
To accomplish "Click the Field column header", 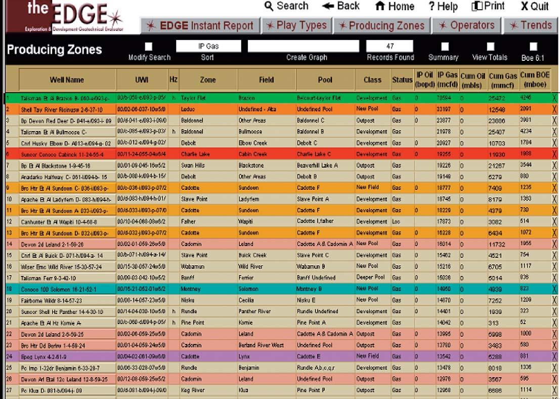I will tap(267, 79).
